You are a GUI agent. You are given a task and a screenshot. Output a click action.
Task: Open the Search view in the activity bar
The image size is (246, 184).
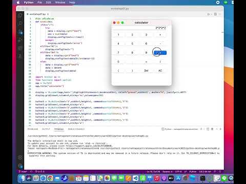tap(20, 24)
